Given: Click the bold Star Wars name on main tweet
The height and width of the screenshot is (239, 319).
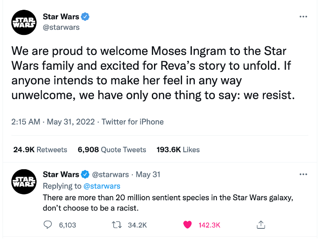Looking at the screenshot, I should (61, 17).
